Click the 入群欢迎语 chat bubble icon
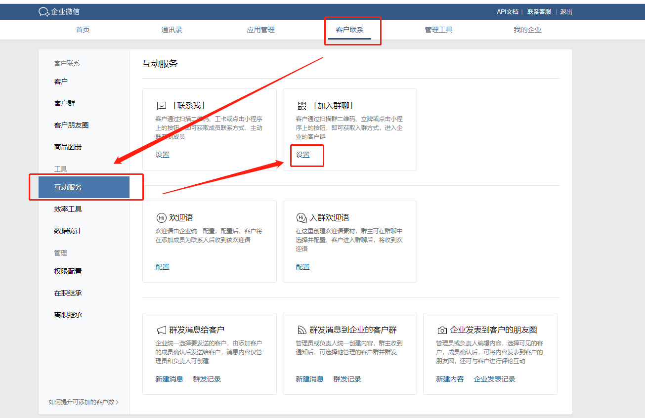Viewport: 645px width, 418px height. click(301, 218)
